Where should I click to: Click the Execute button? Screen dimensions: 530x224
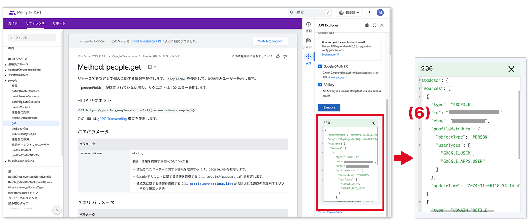[329, 107]
